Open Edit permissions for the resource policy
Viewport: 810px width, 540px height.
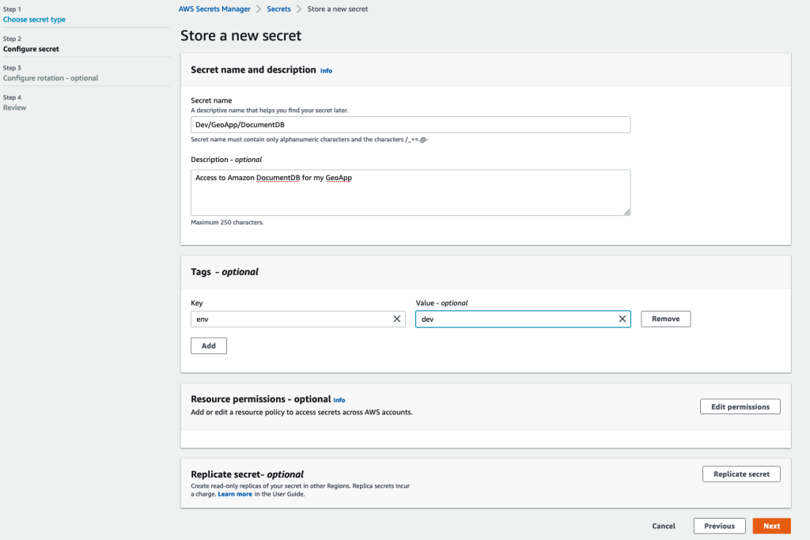[x=740, y=406]
